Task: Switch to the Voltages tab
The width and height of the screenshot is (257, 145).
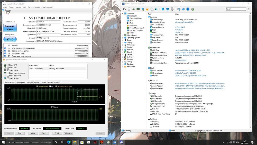Action: [30, 83]
